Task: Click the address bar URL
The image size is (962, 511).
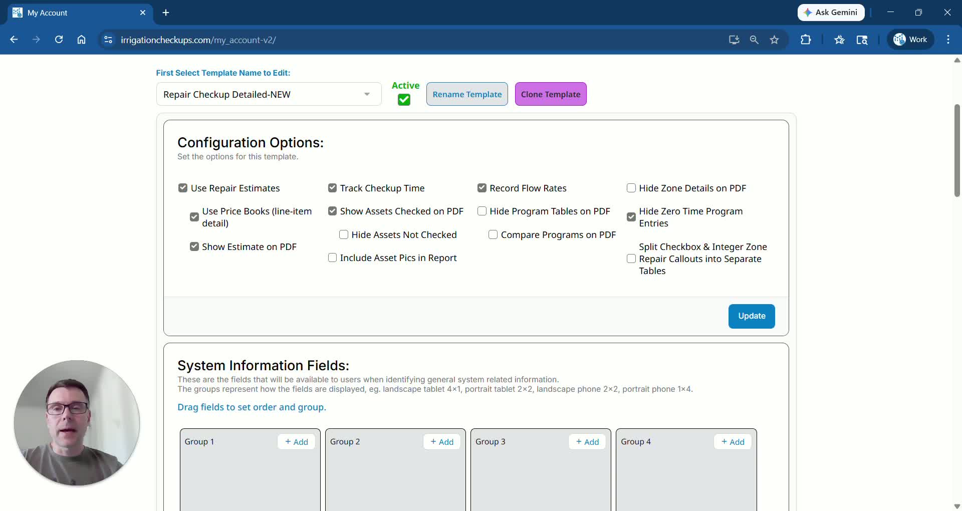Action: click(198, 40)
